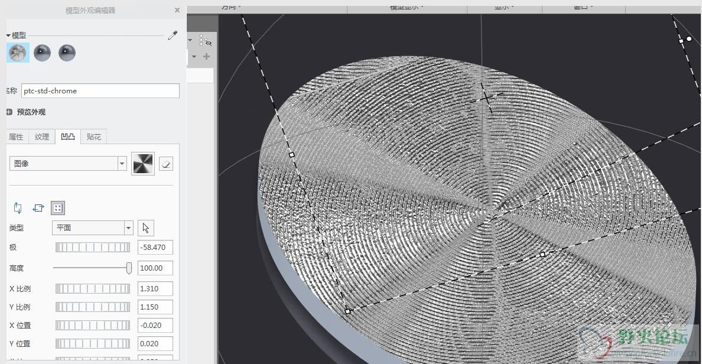Switch to the 纹理 tab

click(x=42, y=137)
